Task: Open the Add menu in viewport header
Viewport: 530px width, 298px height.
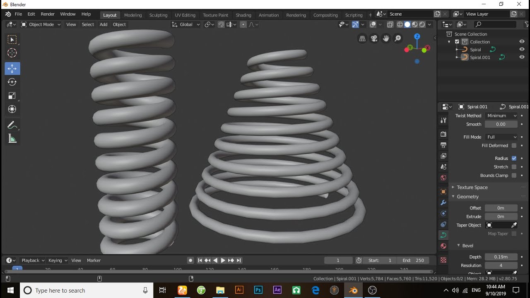Action: (x=104, y=24)
